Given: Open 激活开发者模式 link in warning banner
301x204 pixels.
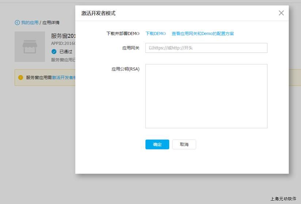Looking at the screenshot, I should pyautogui.click(x=64, y=78).
